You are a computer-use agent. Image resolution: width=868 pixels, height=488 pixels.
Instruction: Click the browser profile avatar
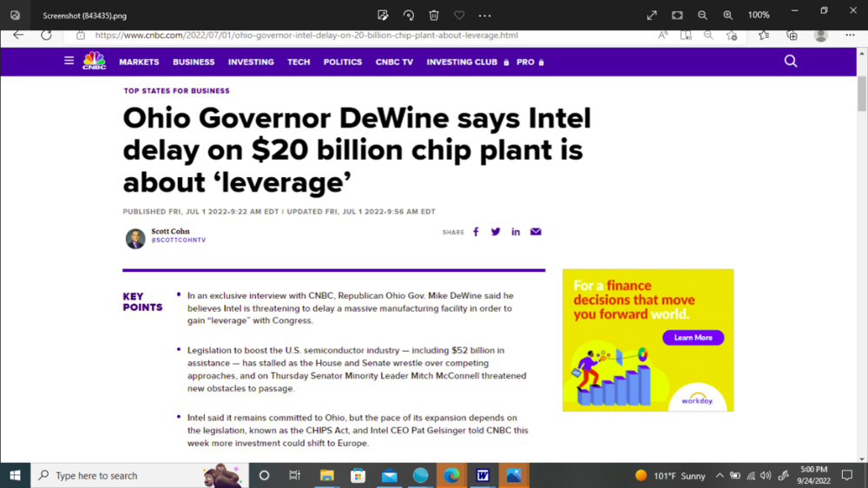click(821, 36)
